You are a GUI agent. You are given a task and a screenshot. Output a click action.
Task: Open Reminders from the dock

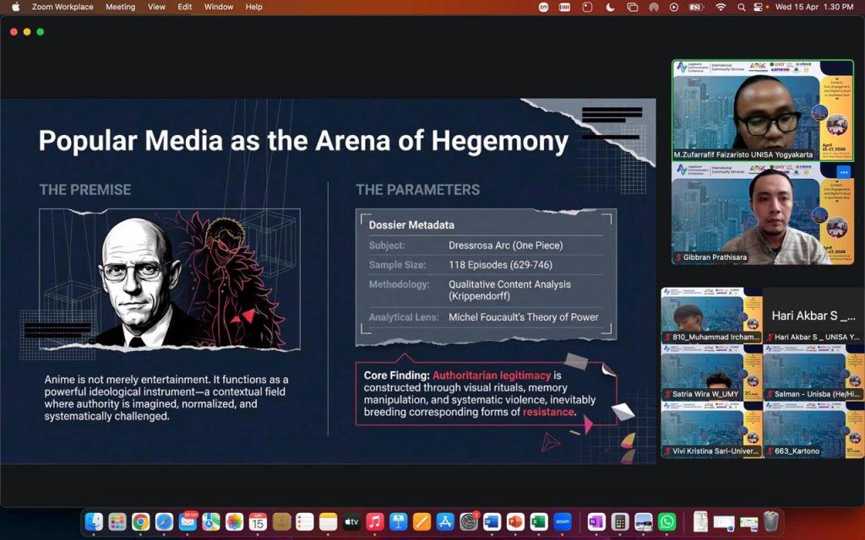[x=304, y=521]
